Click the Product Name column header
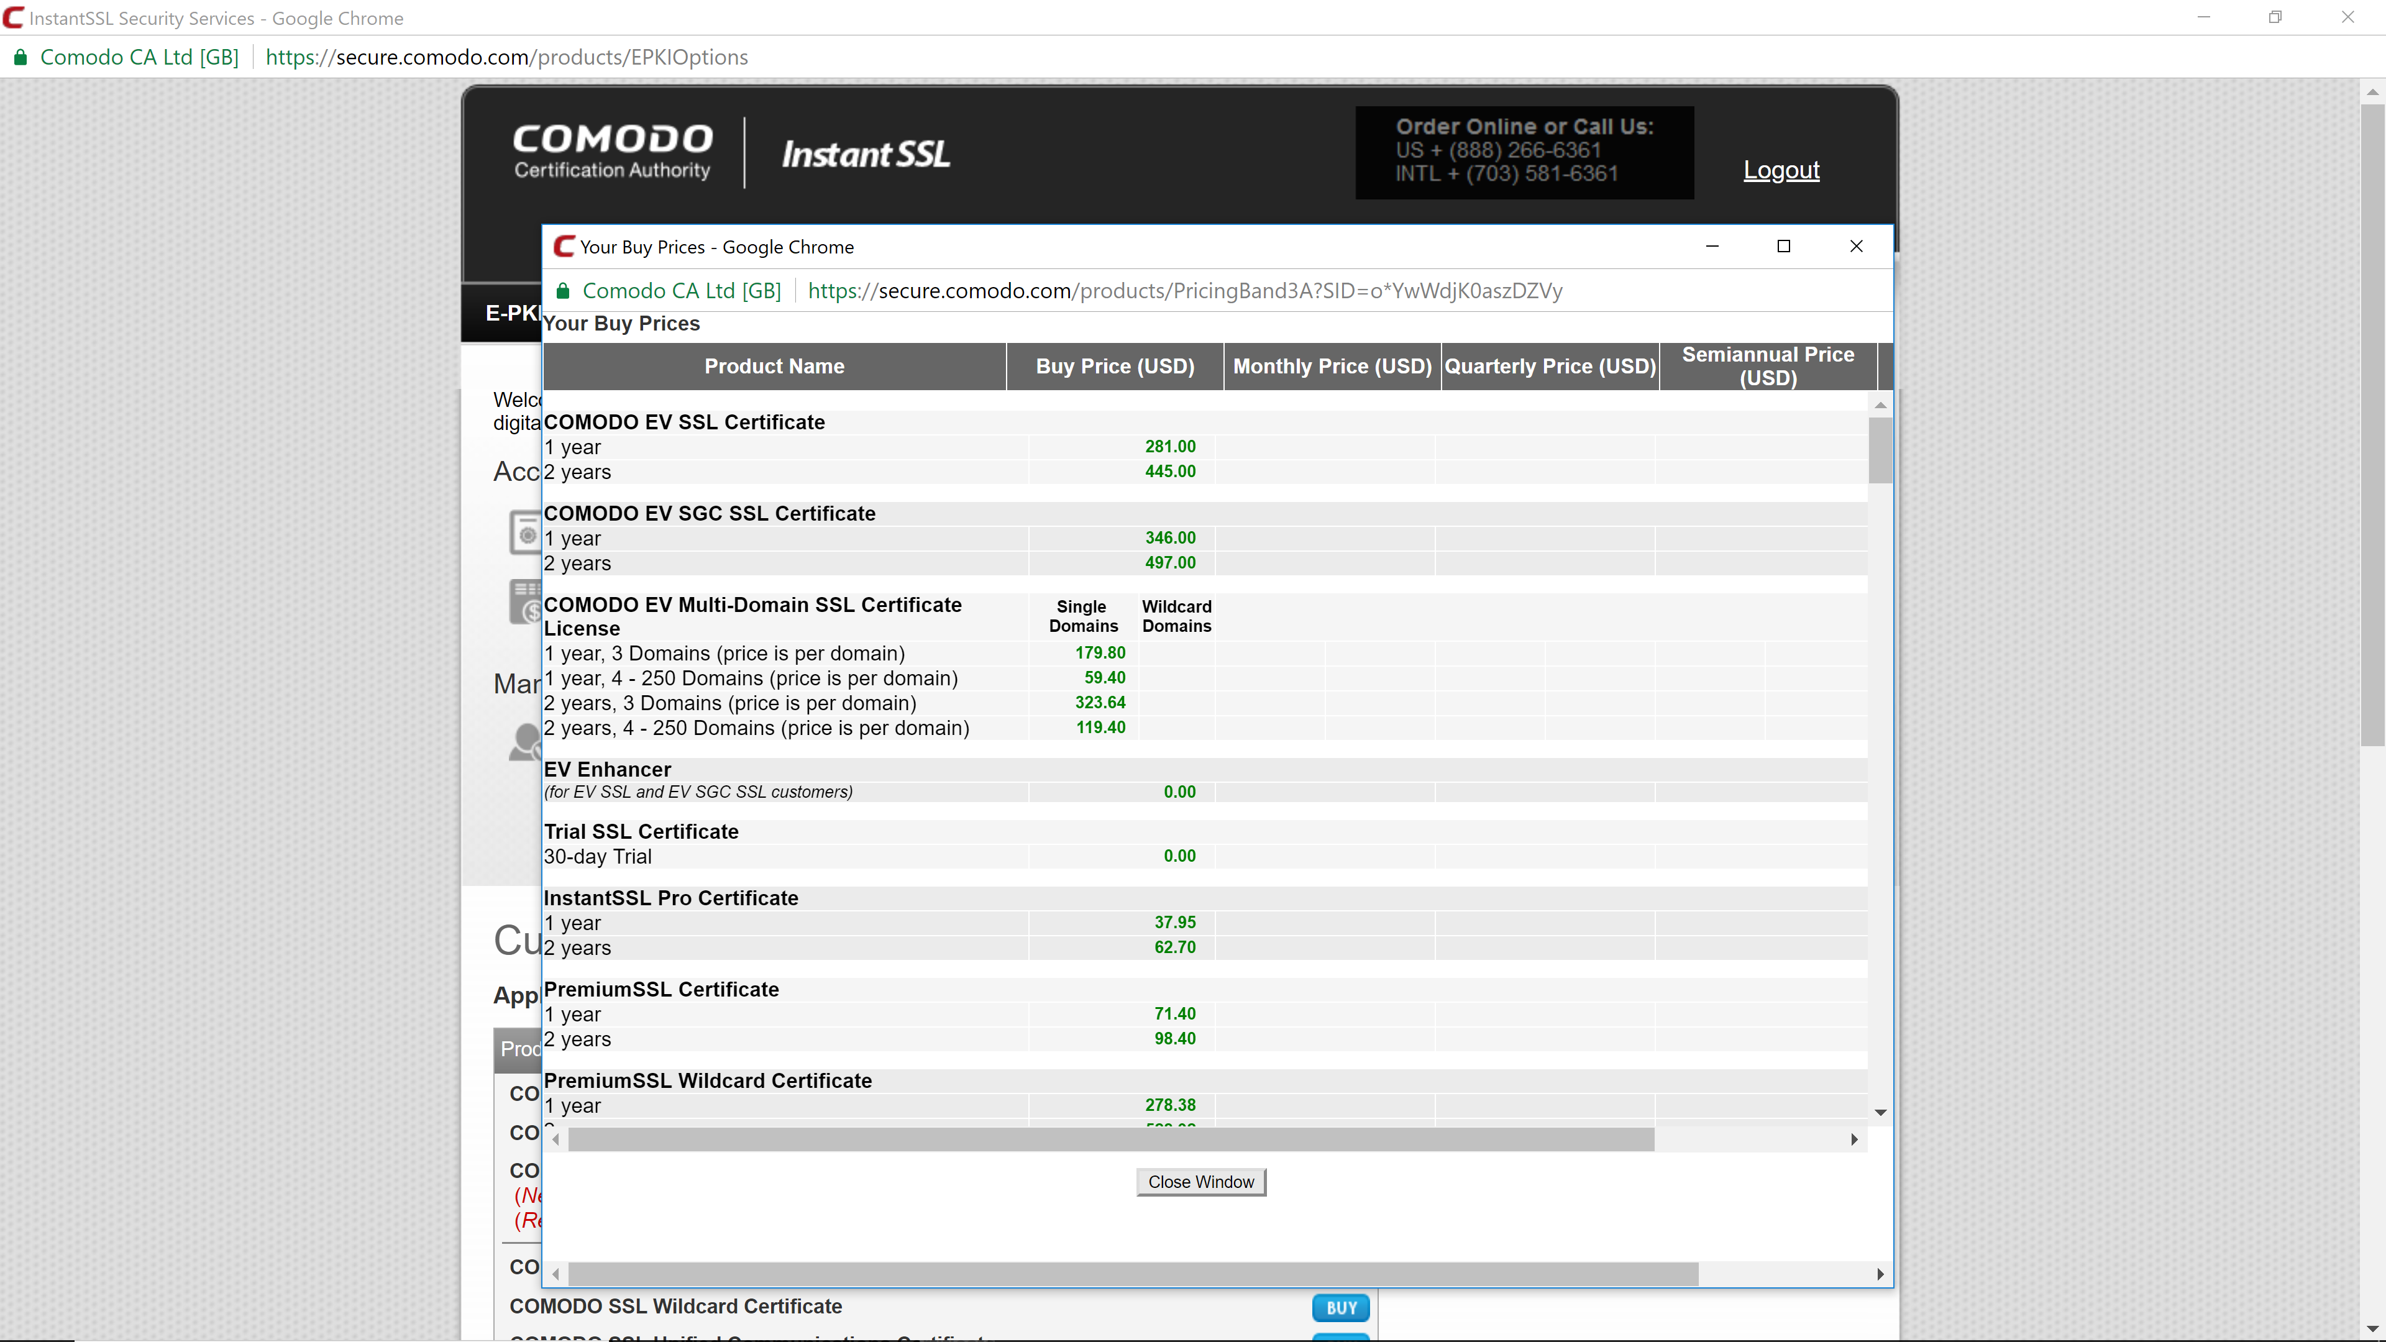2386x1342 pixels. (x=774, y=367)
